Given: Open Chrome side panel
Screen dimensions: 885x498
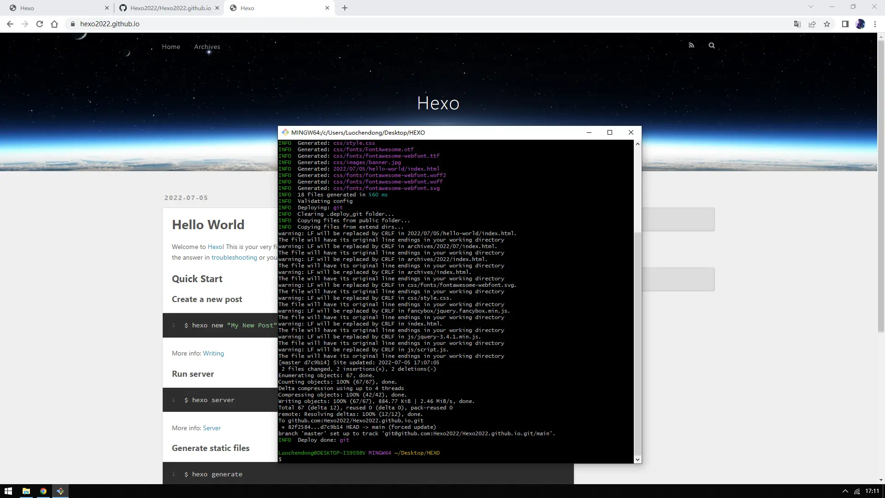Looking at the screenshot, I should [x=845, y=24].
